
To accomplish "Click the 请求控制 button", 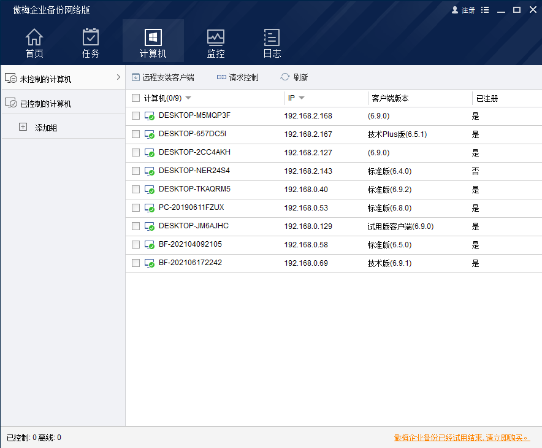I will [x=238, y=77].
